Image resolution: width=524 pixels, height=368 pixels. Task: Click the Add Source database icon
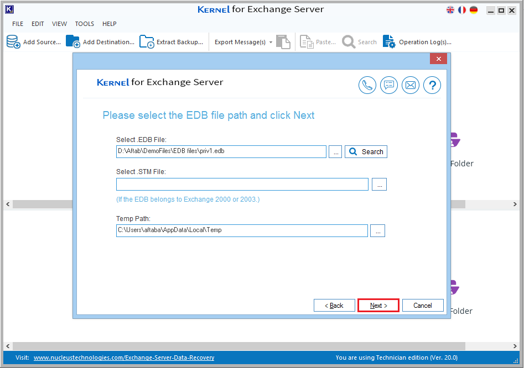13,41
